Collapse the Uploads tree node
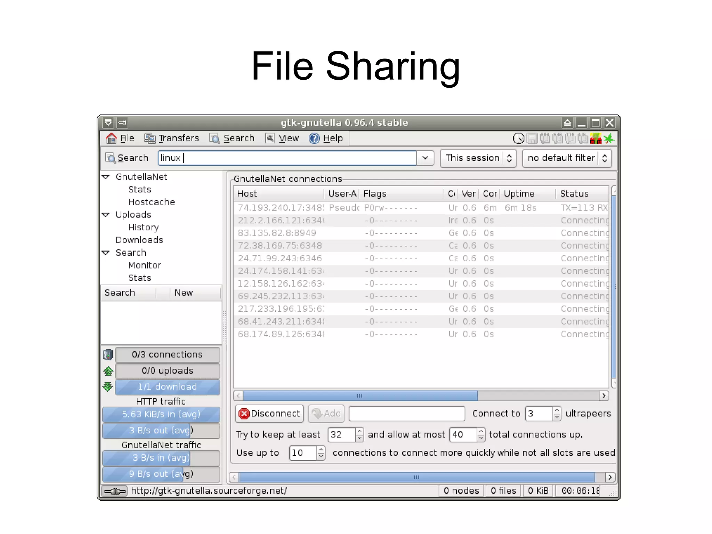712x534 pixels. click(x=106, y=215)
